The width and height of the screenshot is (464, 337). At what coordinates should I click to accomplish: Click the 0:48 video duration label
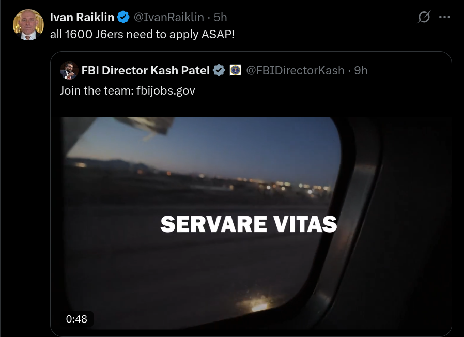tap(76, 319)
